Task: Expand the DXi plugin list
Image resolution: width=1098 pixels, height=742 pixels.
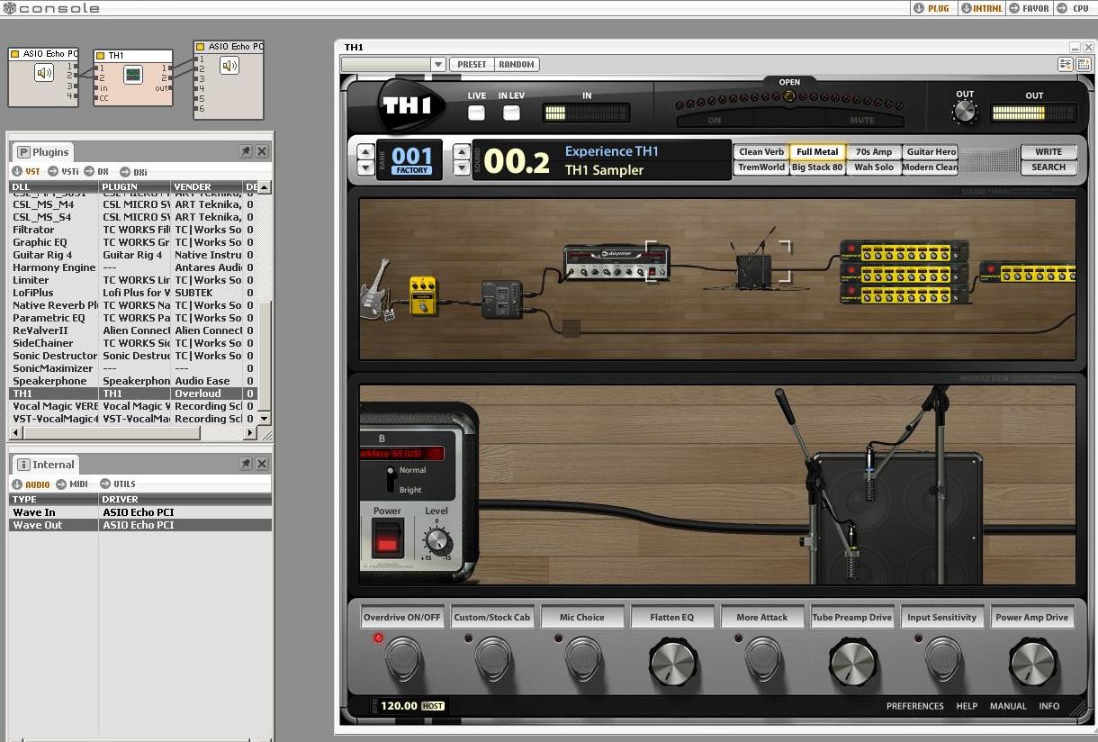Action: pyautogui.click(x=134, y=171)
